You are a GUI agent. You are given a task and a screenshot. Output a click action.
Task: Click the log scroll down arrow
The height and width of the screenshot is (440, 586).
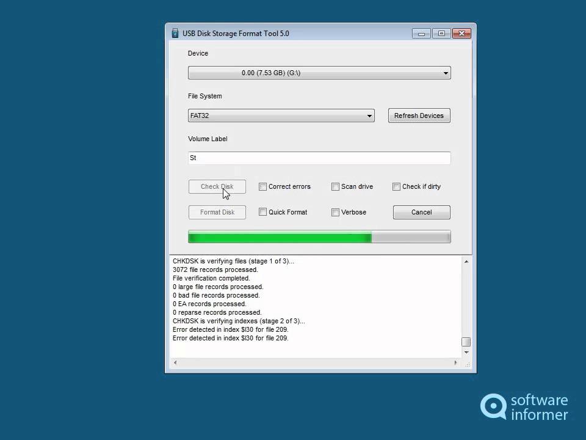pyautogui.click(x=466, y=353)
